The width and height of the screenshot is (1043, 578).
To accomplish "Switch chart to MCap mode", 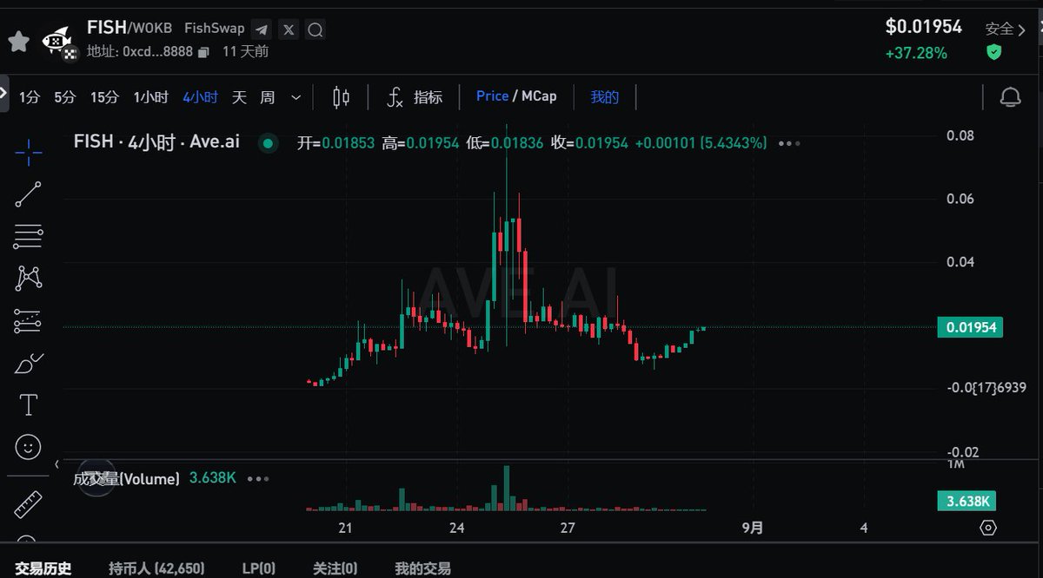I will 539,96.
